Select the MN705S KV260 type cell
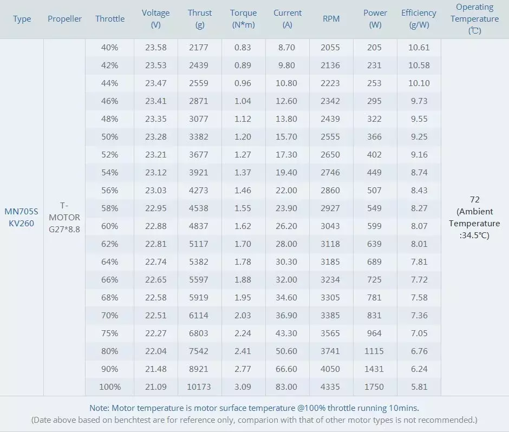The image size is (509, 432). tap(22, 217)
